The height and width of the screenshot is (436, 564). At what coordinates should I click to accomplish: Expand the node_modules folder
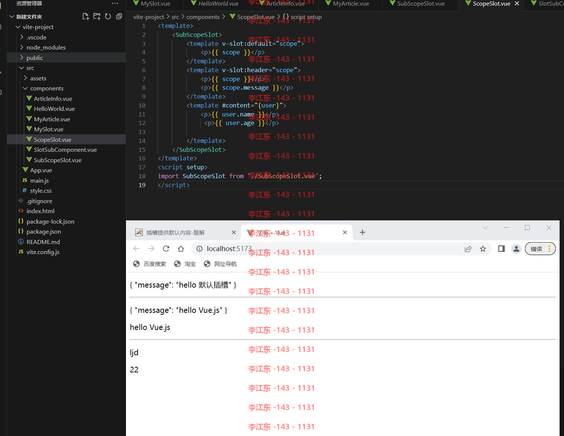coord(22,47)
